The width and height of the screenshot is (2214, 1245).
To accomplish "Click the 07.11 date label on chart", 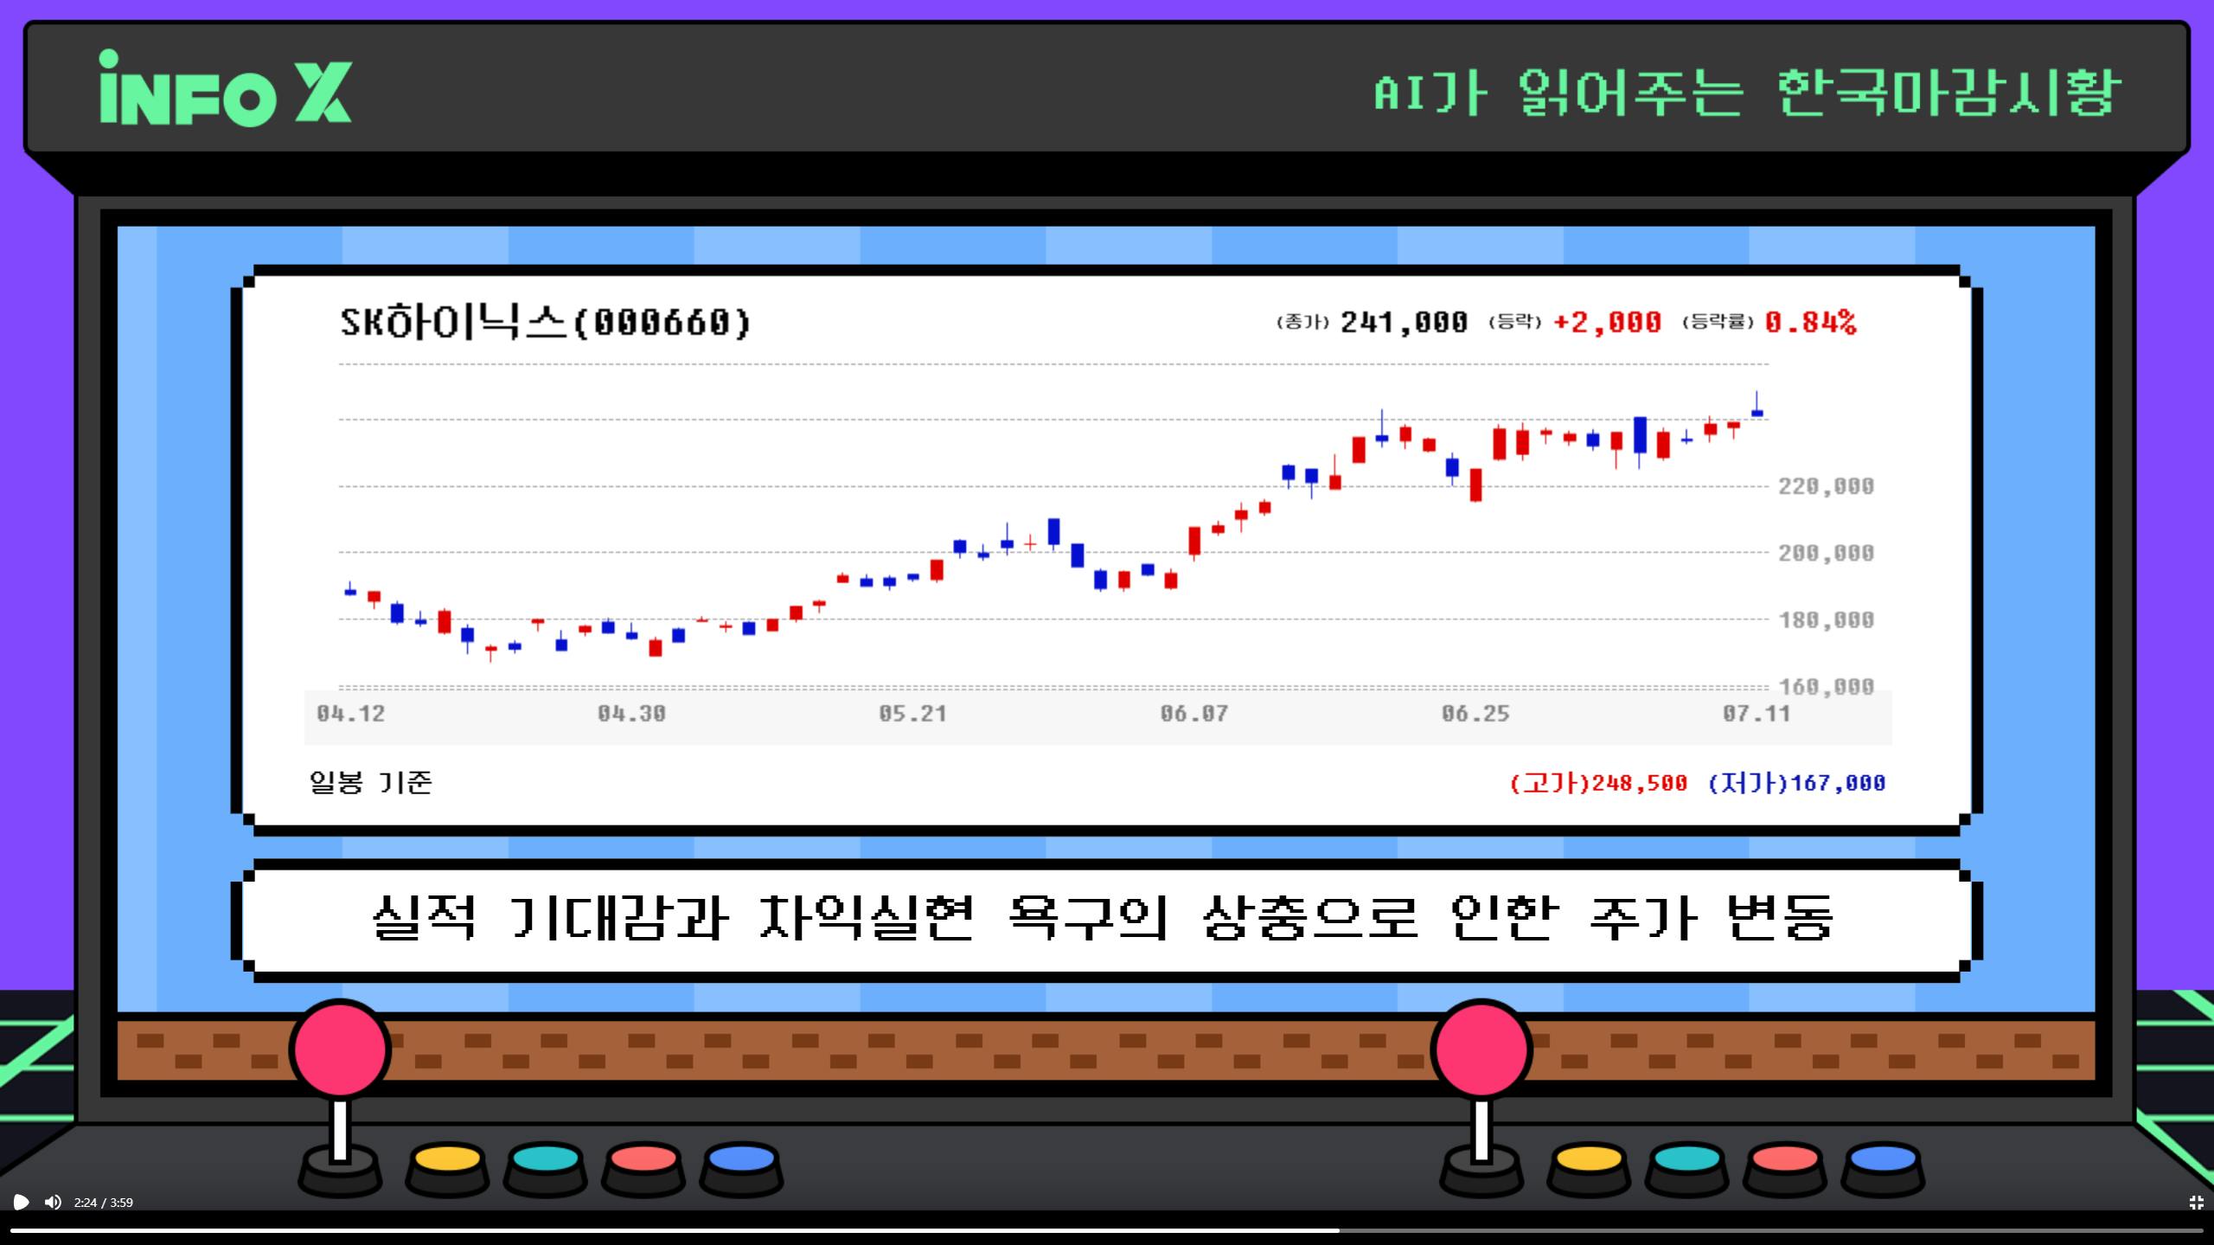I will (1756, 714).
